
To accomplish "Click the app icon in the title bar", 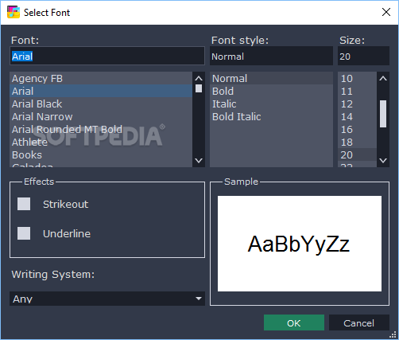I will [14, 12].
